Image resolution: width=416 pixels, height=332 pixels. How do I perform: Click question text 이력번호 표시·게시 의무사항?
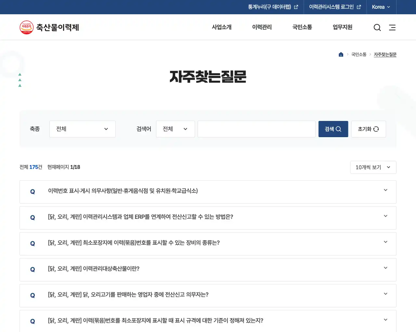pyautogui.click(x=123, y=191)
